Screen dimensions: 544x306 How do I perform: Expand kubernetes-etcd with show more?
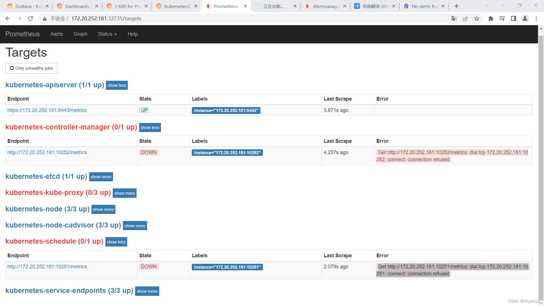point(101,177)
